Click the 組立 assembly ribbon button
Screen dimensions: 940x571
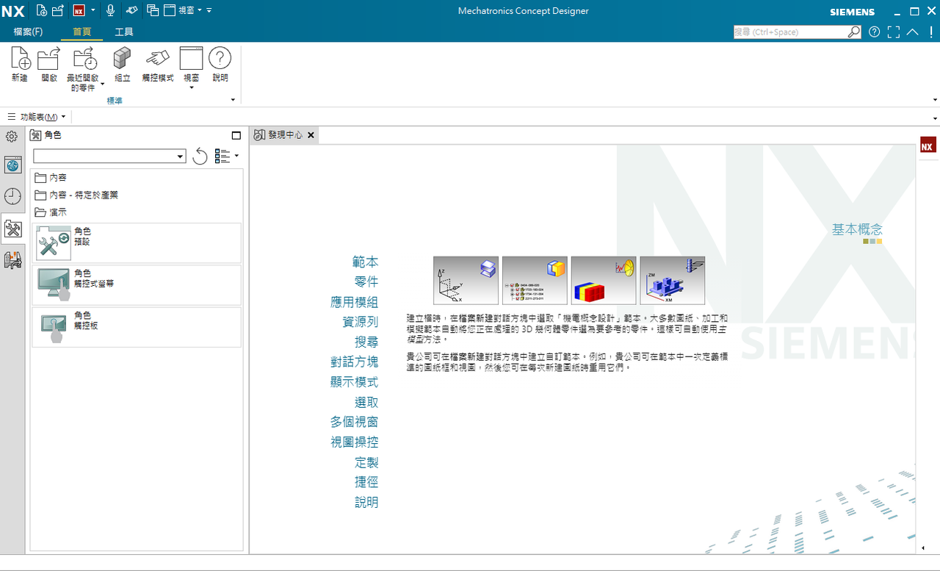click(122, 65)
